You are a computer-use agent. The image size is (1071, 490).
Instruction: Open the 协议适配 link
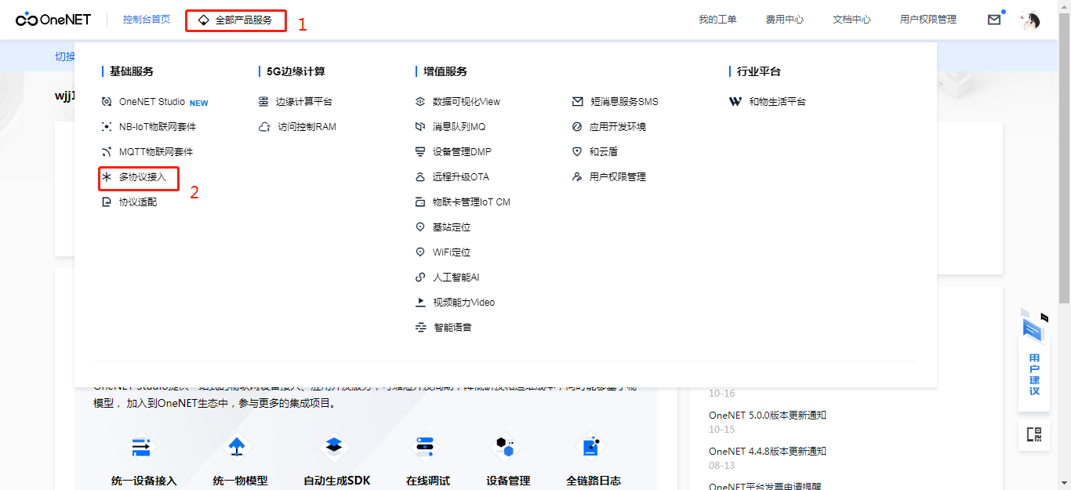[x=138, y=202]
